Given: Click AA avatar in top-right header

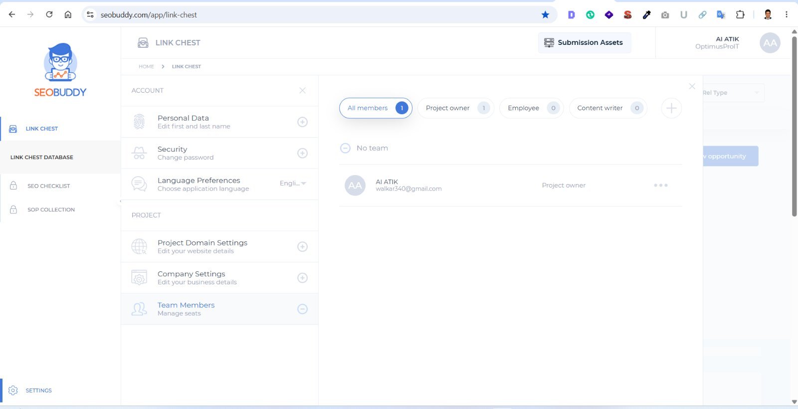Looking at the screenshot, I should pos(770,43).
